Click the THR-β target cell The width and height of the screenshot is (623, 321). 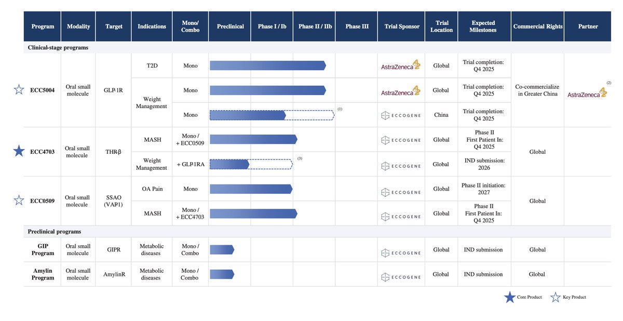point(114,152)
